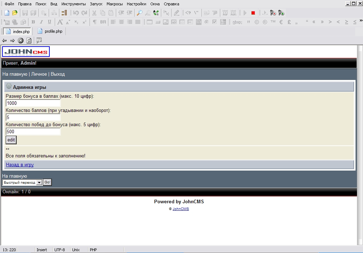Follow the Назад в игру link
Image resolution: width=363 pixels, height=253 pixels.
[20, 165]
